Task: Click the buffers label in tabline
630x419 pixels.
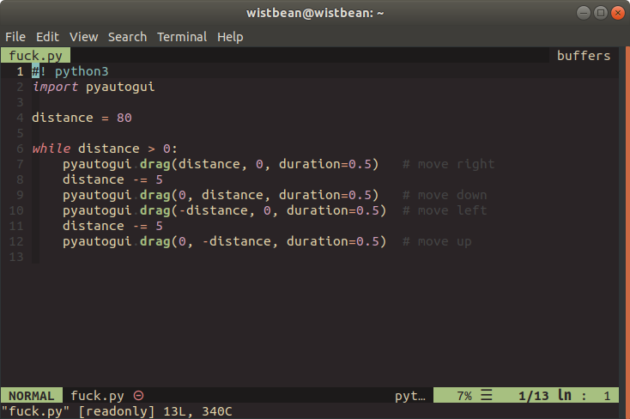Action: pyautogui.click(x=584, y=56)
